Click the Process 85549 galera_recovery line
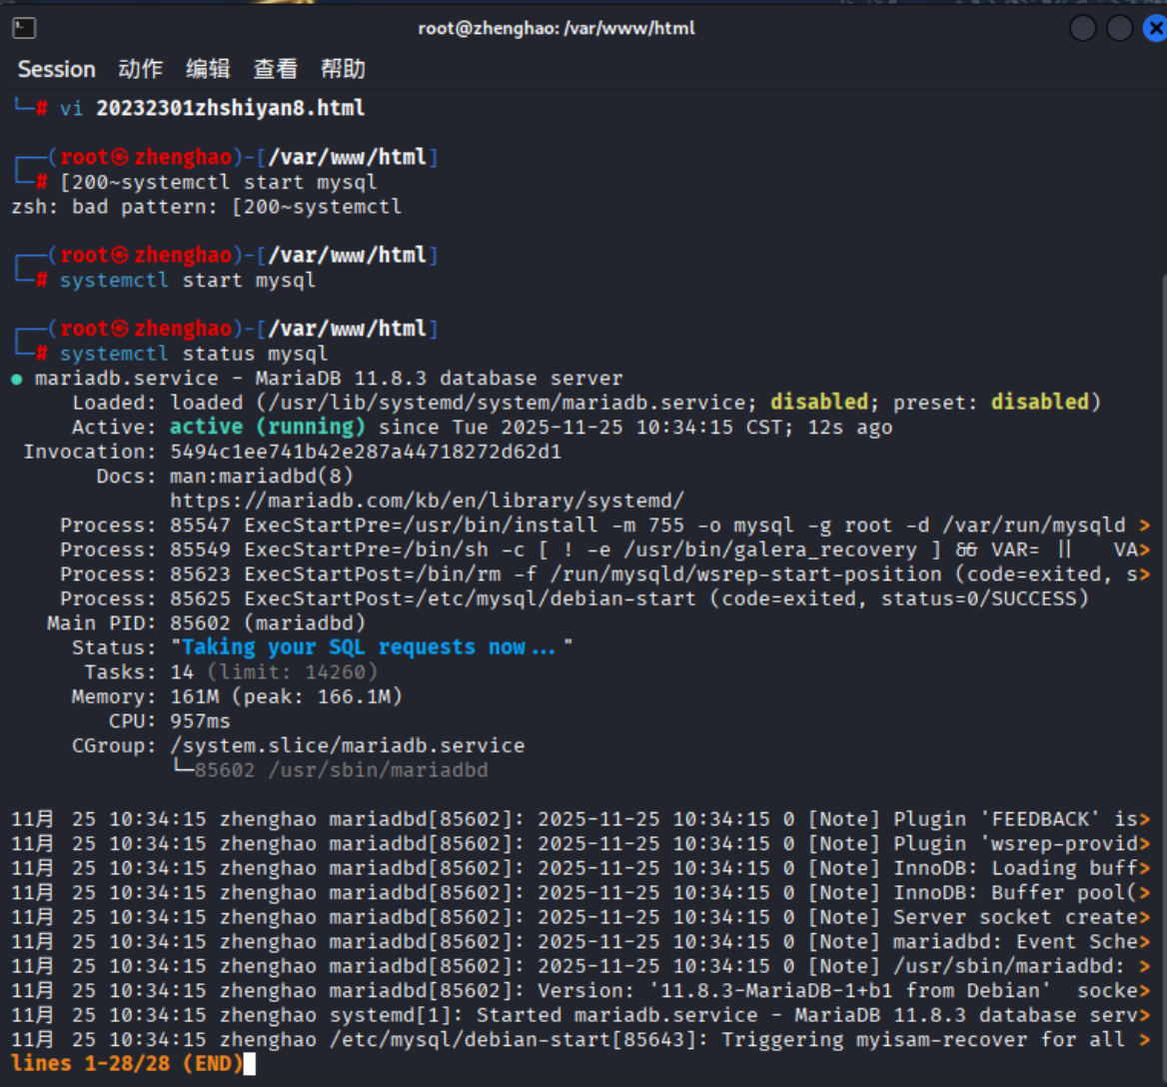The height and width of the screenshot is (1087, 1167). (x=605, y=549)
